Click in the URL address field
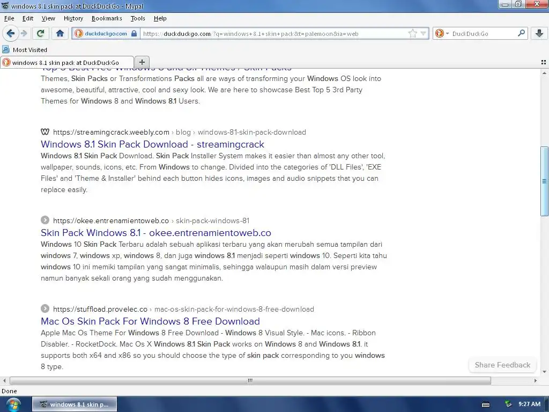This screenshot has height=412, width=549. point(273,34)
